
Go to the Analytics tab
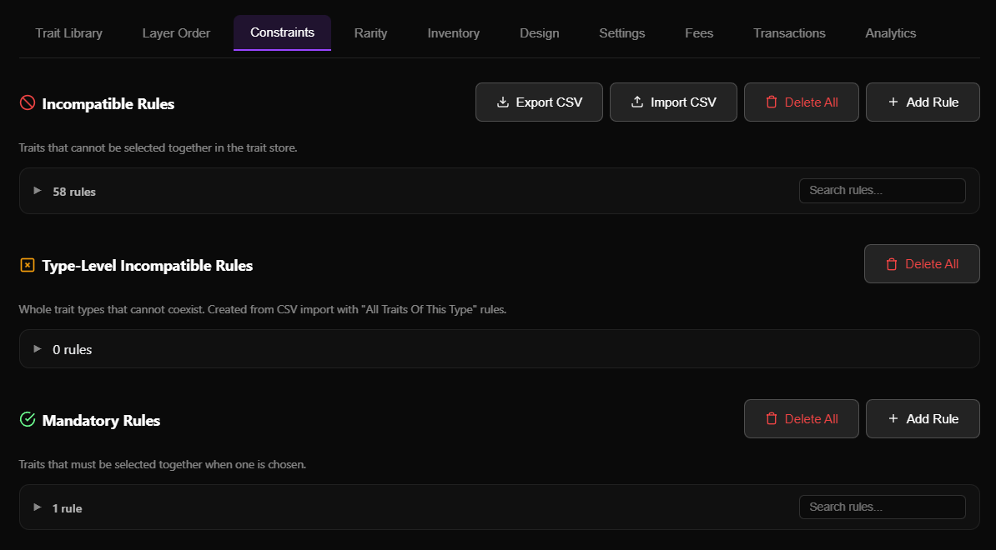890,33
